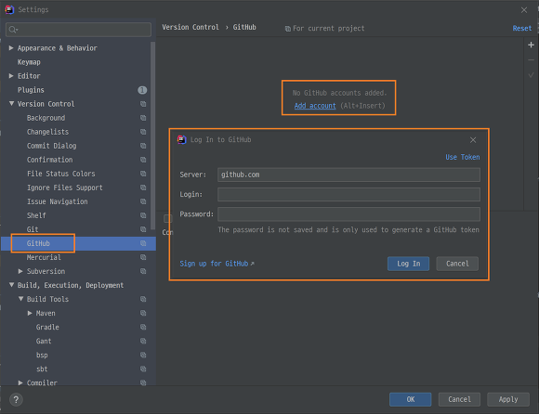539x414 pixels.
Task: Click project-level icon next to Ignore Files Support
Action: (x=143, y=188)
